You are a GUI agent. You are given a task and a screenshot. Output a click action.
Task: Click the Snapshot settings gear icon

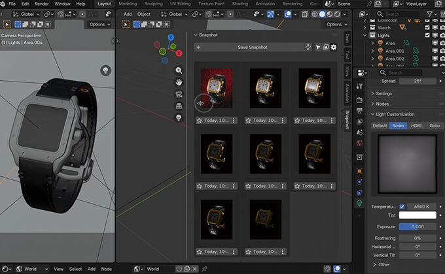click(333, 48)
